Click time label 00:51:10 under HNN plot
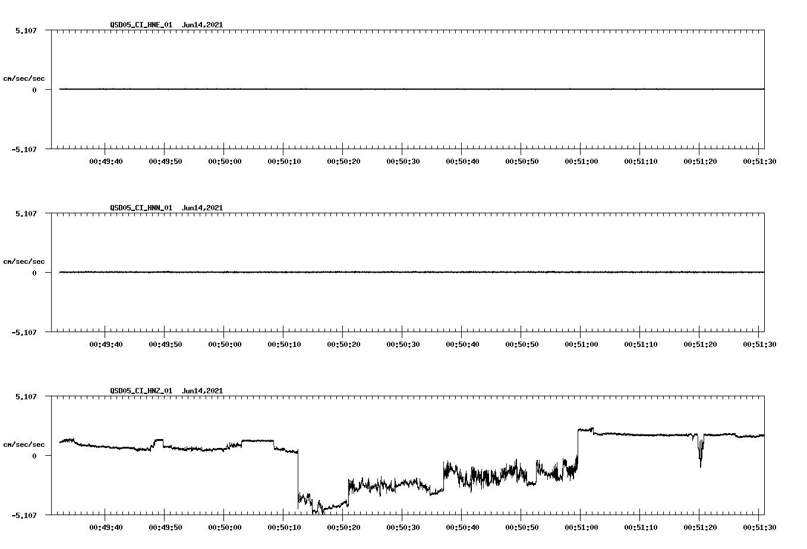The width and height of the screenshot is (807, 549). click(641, 344)
